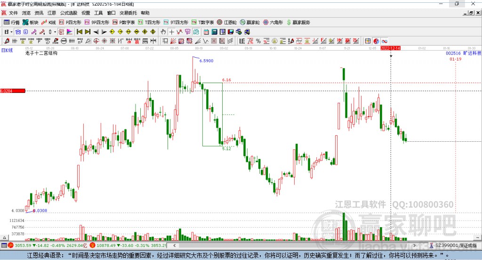Click the black left arrow icon
The width and height of the screenshot is (482, 260).
click(x=96, y=32)
